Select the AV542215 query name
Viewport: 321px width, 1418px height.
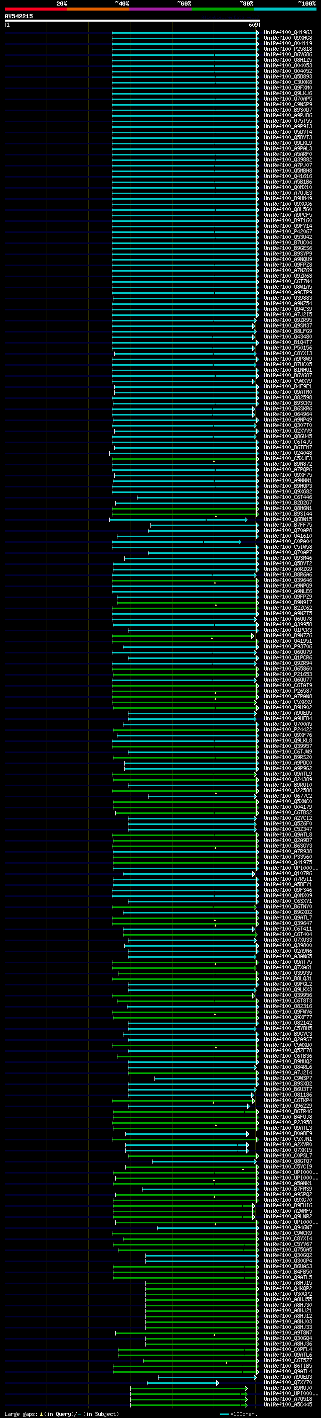click(x=19, y=16)
